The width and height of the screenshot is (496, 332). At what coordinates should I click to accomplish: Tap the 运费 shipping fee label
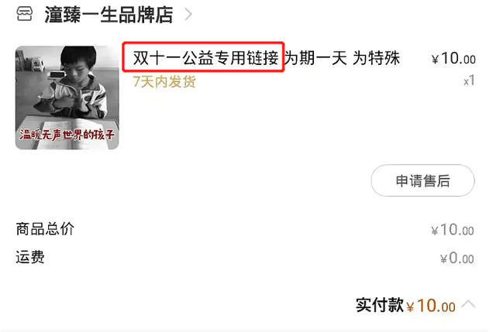point(30,257)
